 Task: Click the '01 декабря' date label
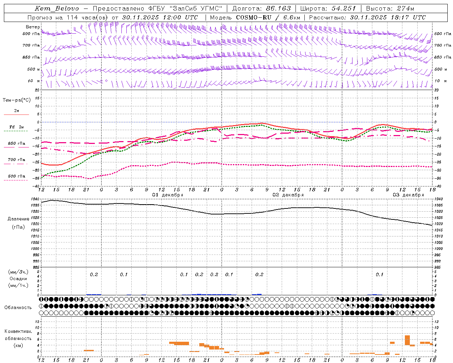[x=168, y=195]
